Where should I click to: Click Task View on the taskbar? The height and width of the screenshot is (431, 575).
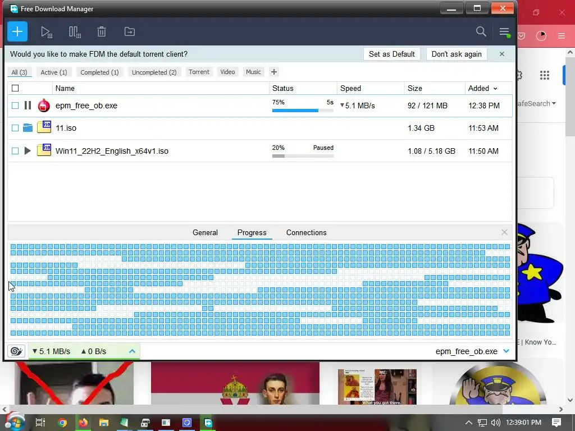point(40,423)
